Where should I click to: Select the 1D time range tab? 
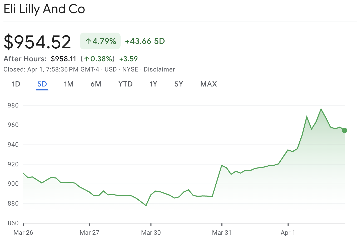tap(16, 84)
